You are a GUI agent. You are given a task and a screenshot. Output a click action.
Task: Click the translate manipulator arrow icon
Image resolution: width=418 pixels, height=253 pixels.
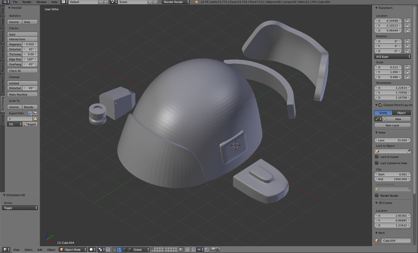point(119,249)
